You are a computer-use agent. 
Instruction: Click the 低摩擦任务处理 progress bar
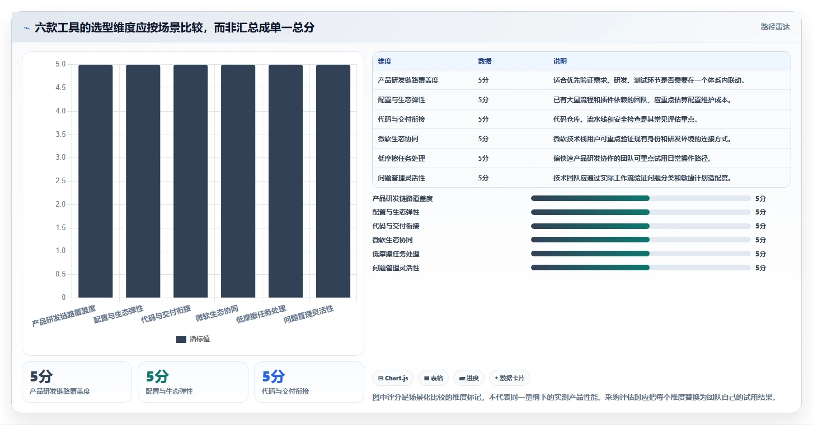click(x=641, y=254)
